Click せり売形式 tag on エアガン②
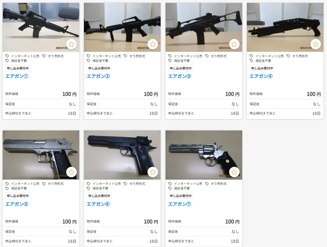 134,56
